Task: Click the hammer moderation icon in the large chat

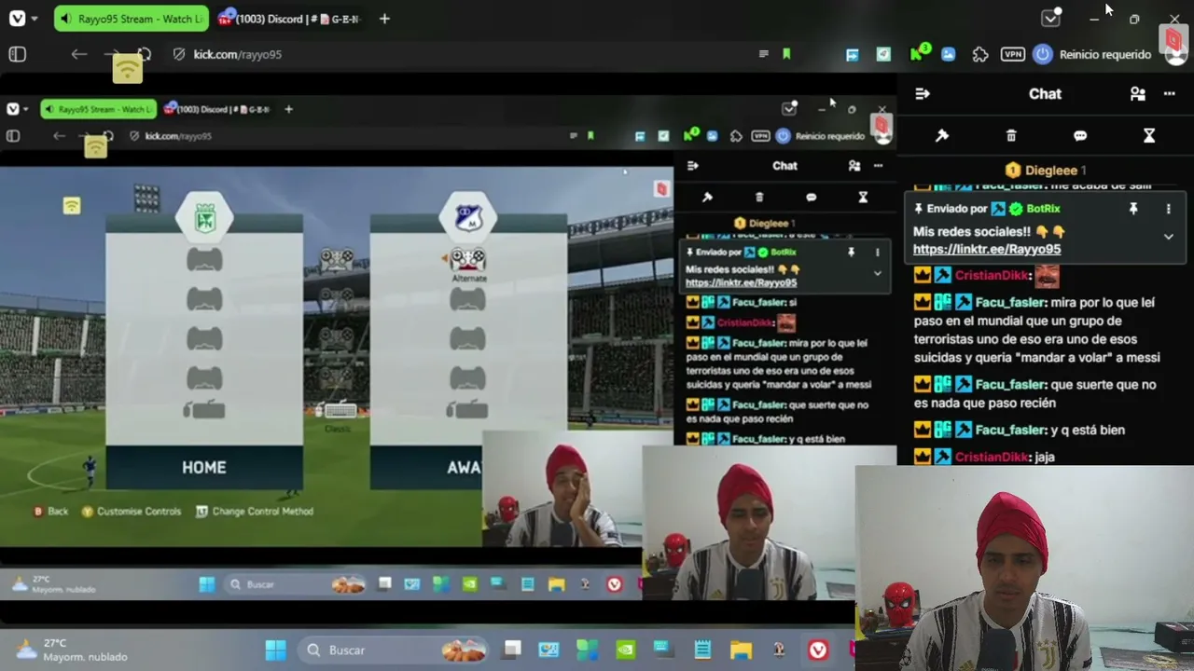Action: [942, 135]
